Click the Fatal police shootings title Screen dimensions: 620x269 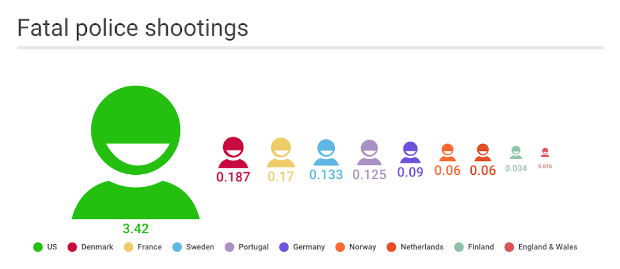[133, 29]
